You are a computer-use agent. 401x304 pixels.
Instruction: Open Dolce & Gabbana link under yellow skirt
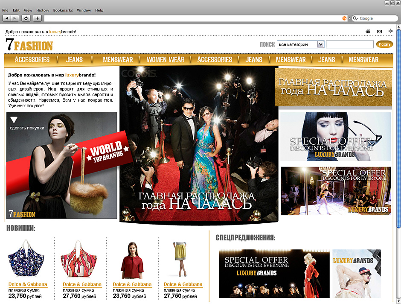tap(183, 284)
